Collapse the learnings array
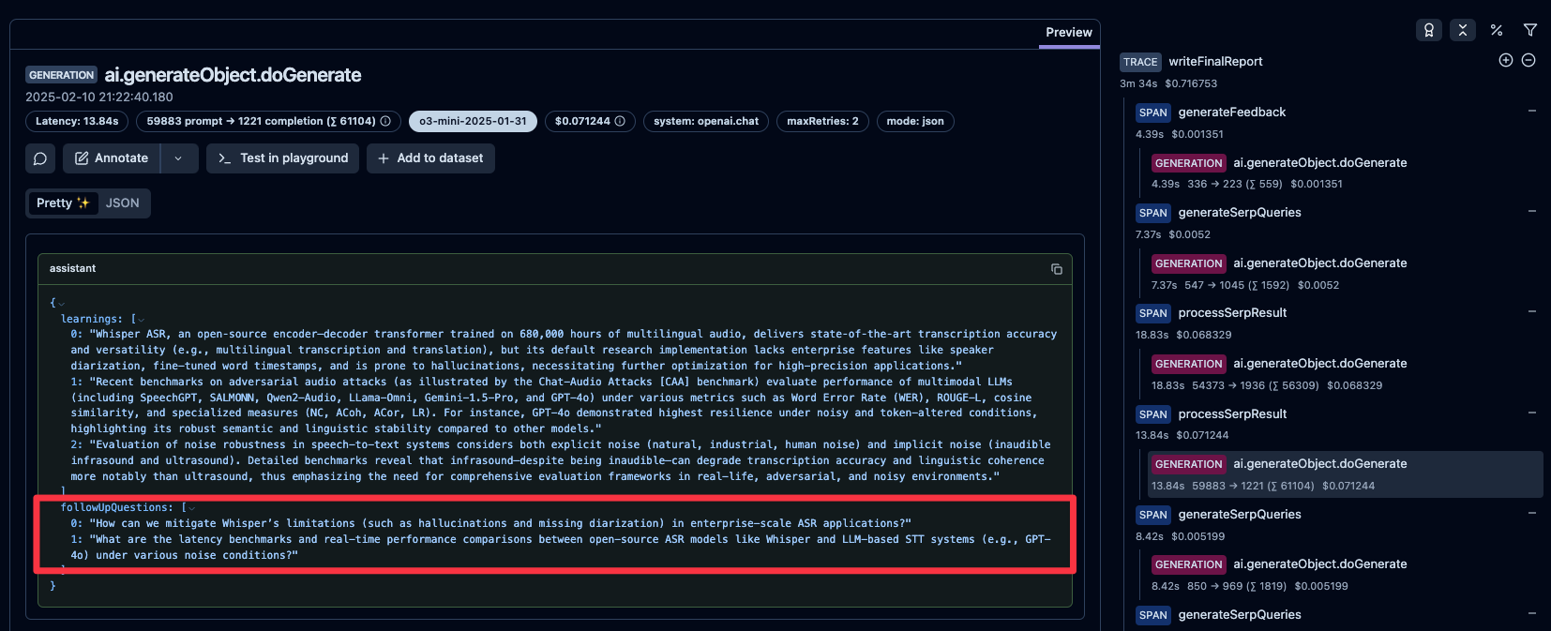Viewport: 1551px width, 631px height. 140,320
